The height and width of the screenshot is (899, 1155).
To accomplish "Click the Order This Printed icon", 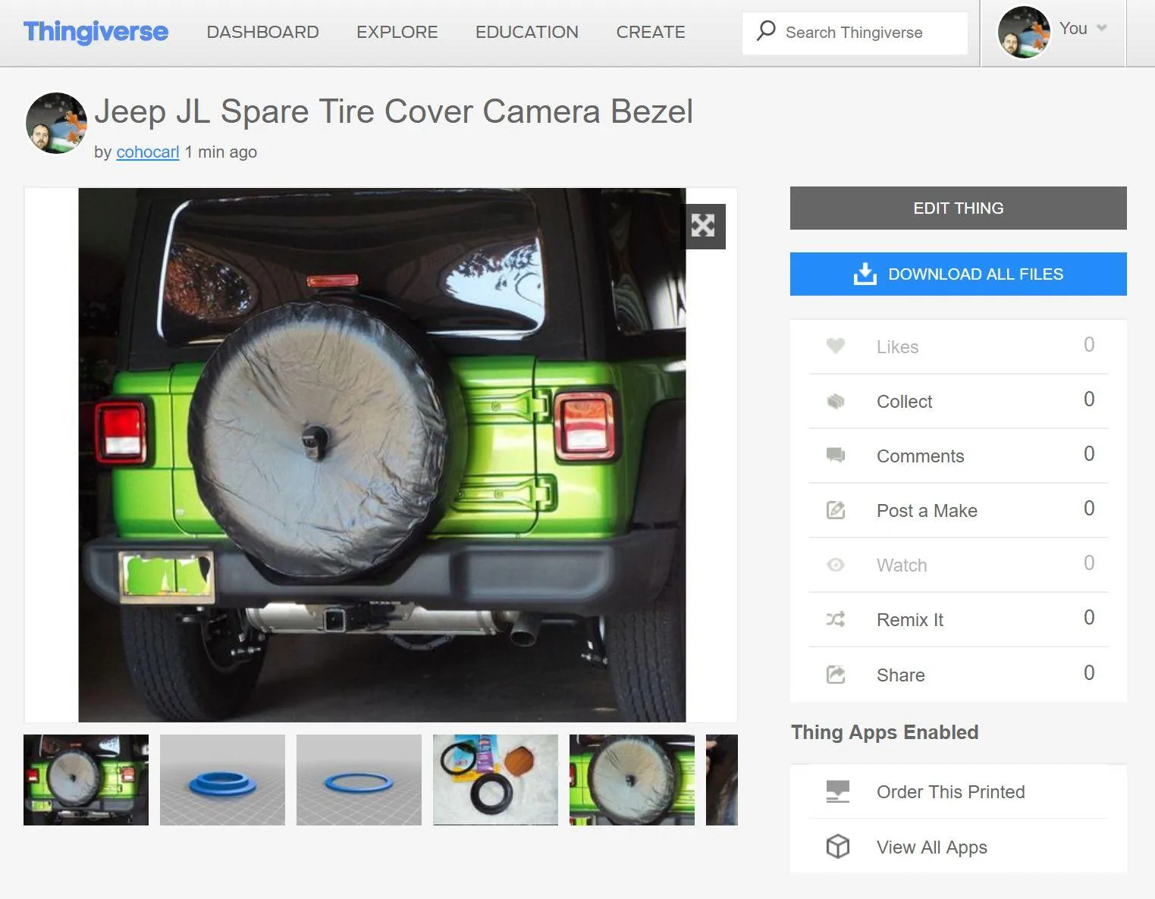I will point(837,791).
